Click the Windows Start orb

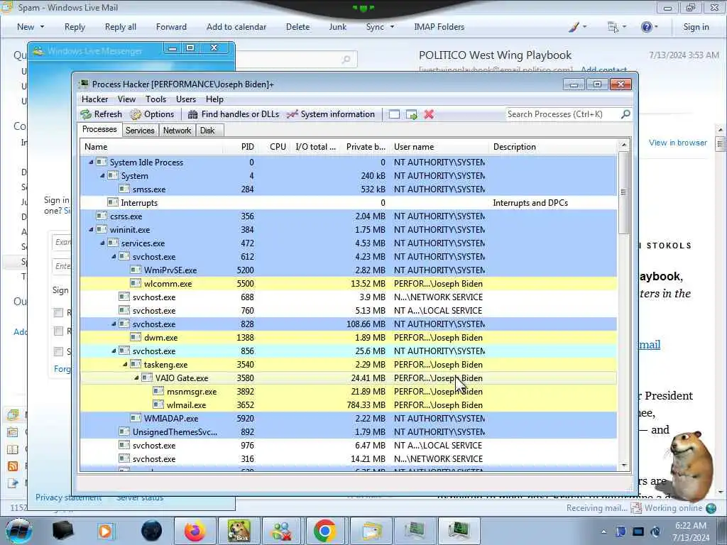tap(19, 531)
